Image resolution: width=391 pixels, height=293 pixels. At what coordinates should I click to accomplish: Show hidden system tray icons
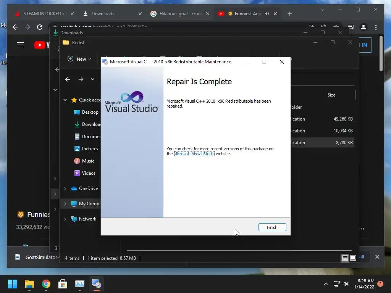(326, 284)
